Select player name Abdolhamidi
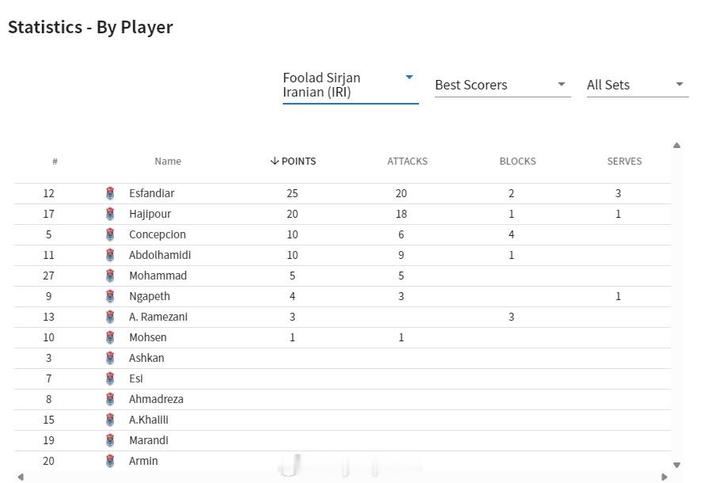The image size is (701, 483). tap(160, 255)
